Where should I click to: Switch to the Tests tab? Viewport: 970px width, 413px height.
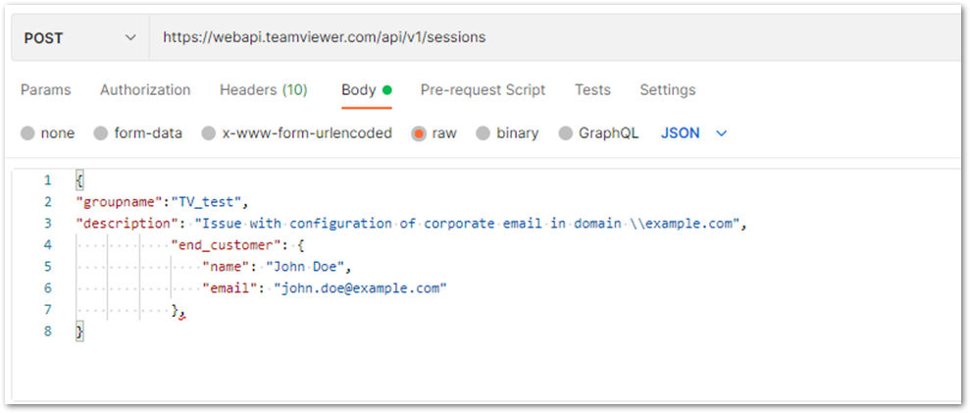pyautogui.click(x=592, y=90)
